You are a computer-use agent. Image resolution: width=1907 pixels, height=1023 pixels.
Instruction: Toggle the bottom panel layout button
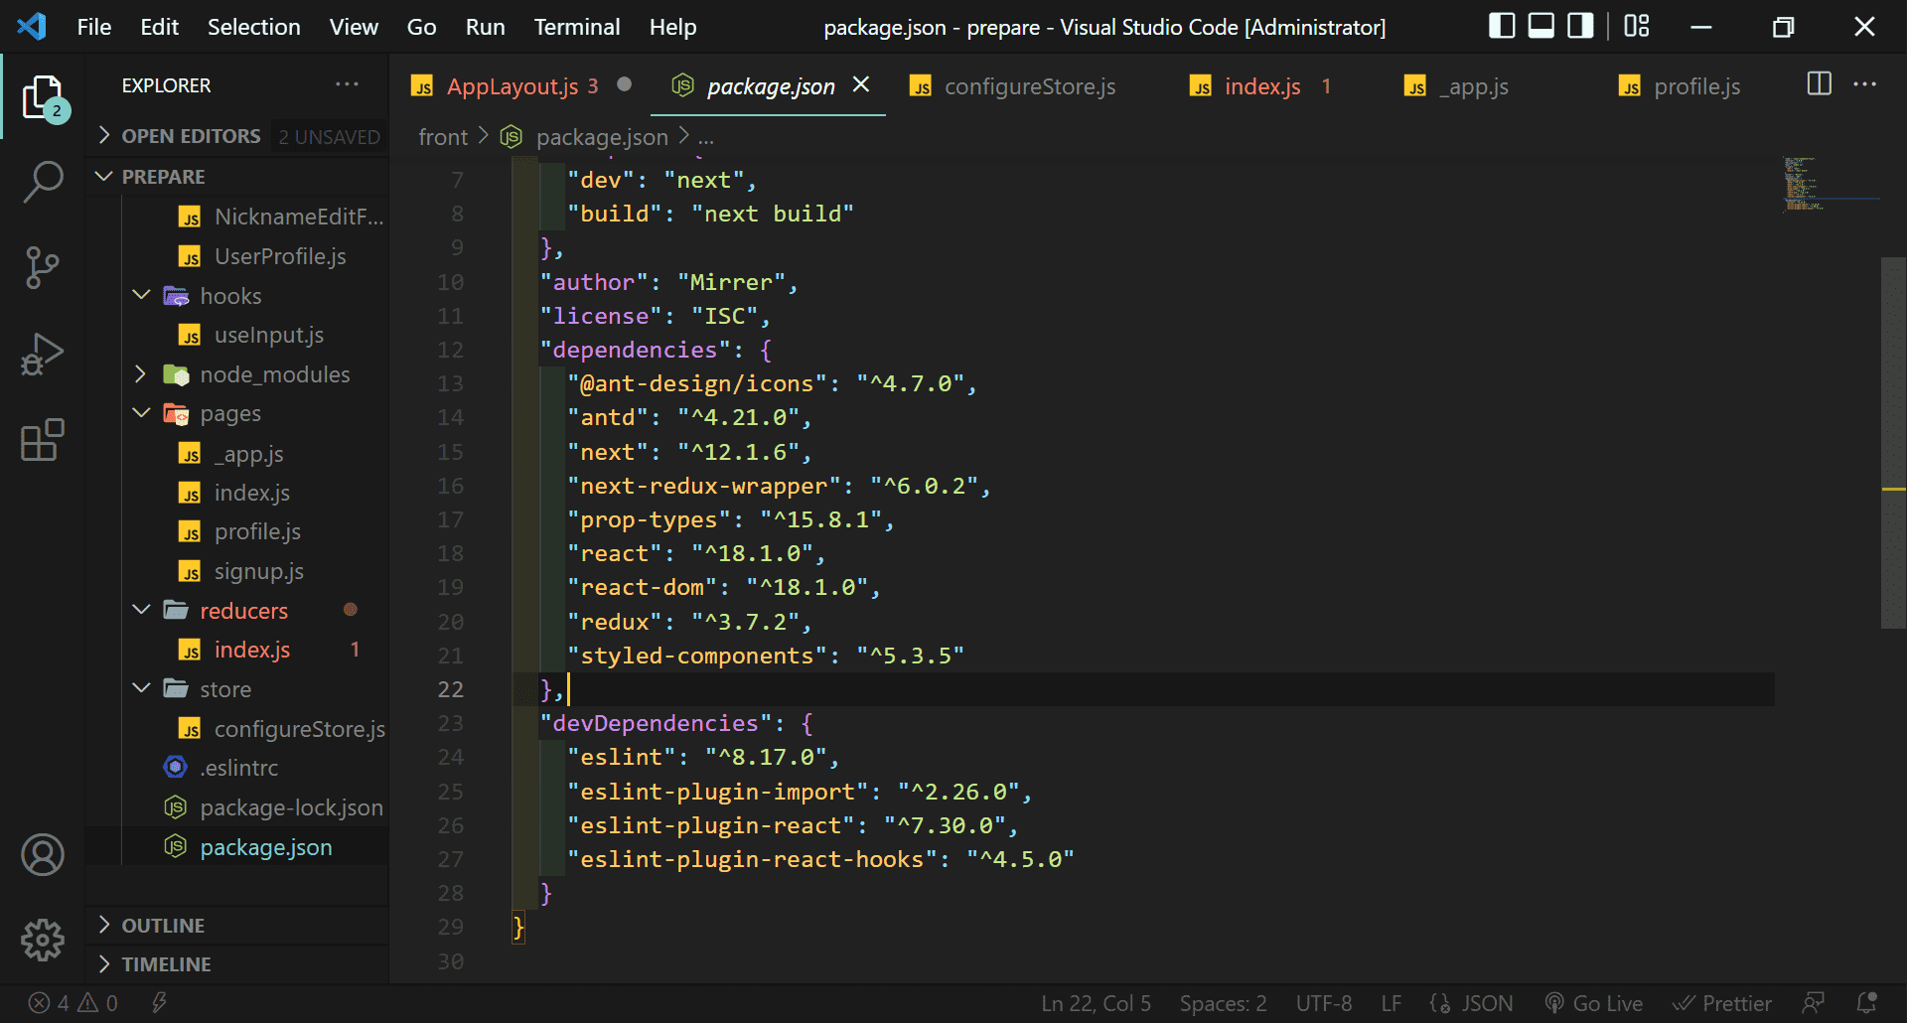pyautogui.click(x=1540, y=26)
